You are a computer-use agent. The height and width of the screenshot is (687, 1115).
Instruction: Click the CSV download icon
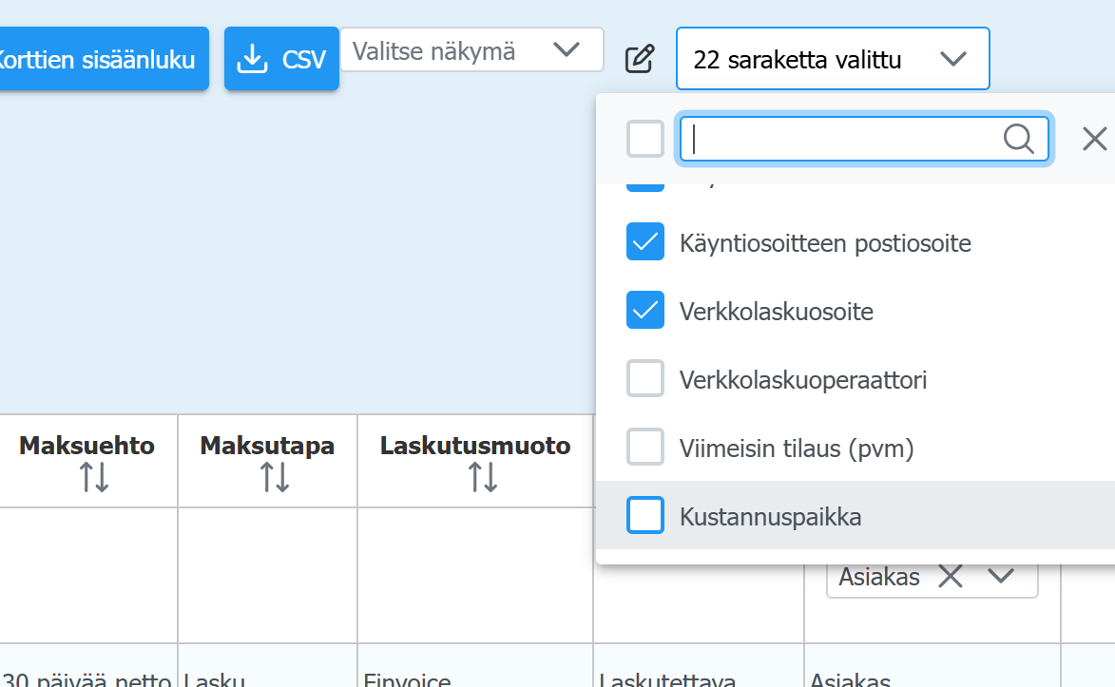pos(252,60)
